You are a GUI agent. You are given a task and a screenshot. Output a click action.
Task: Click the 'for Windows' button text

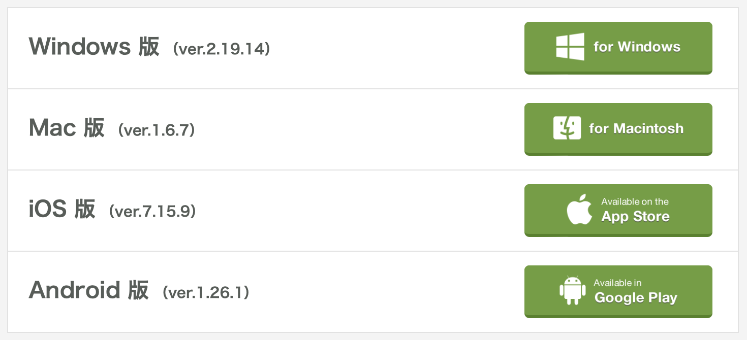pos(637,47)
